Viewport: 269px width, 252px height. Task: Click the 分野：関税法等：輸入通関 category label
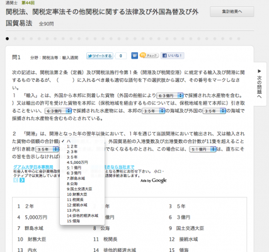[x=54, y=58]
